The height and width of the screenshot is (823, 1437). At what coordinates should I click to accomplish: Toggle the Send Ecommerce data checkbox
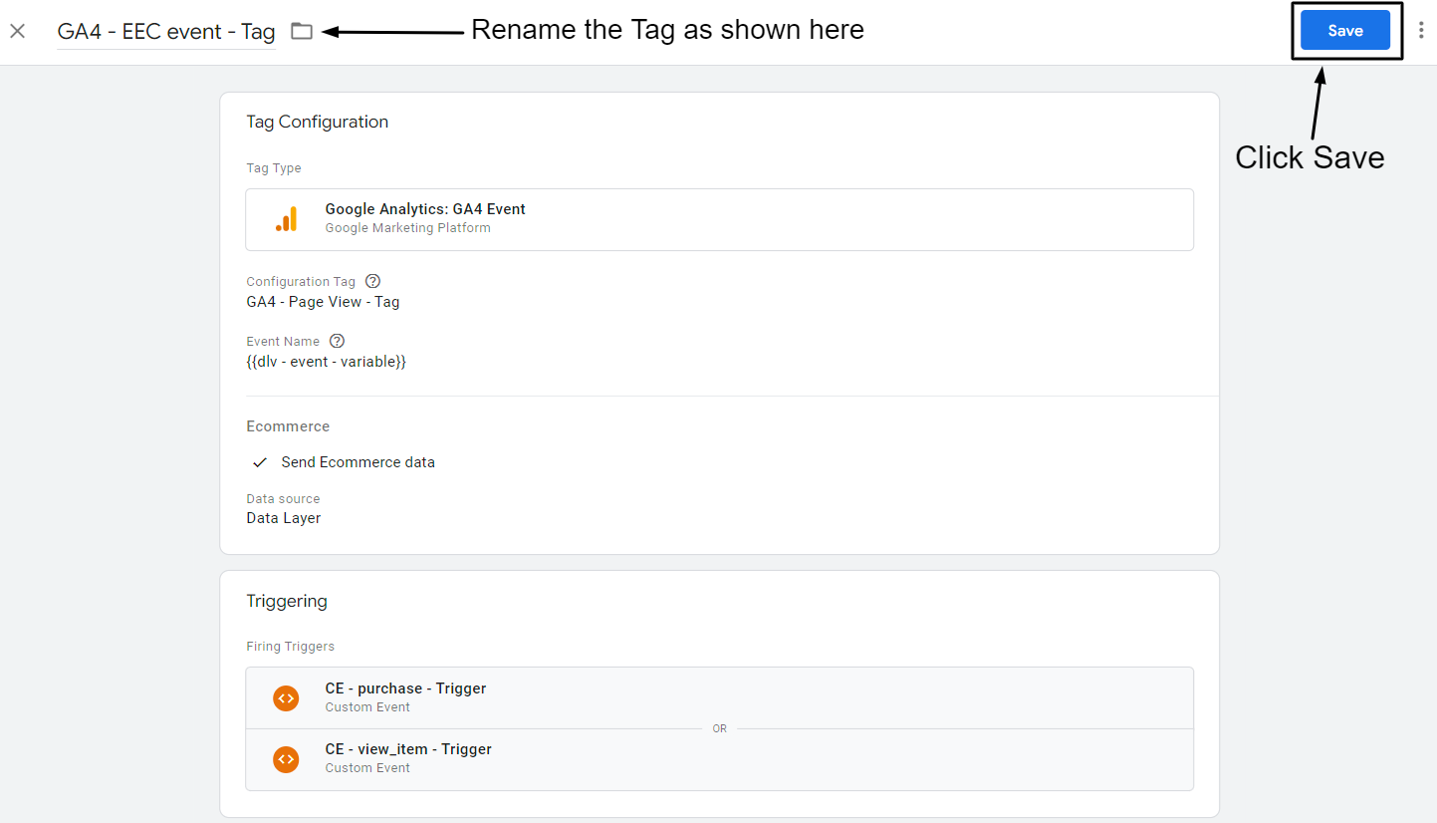click(259, 461)
